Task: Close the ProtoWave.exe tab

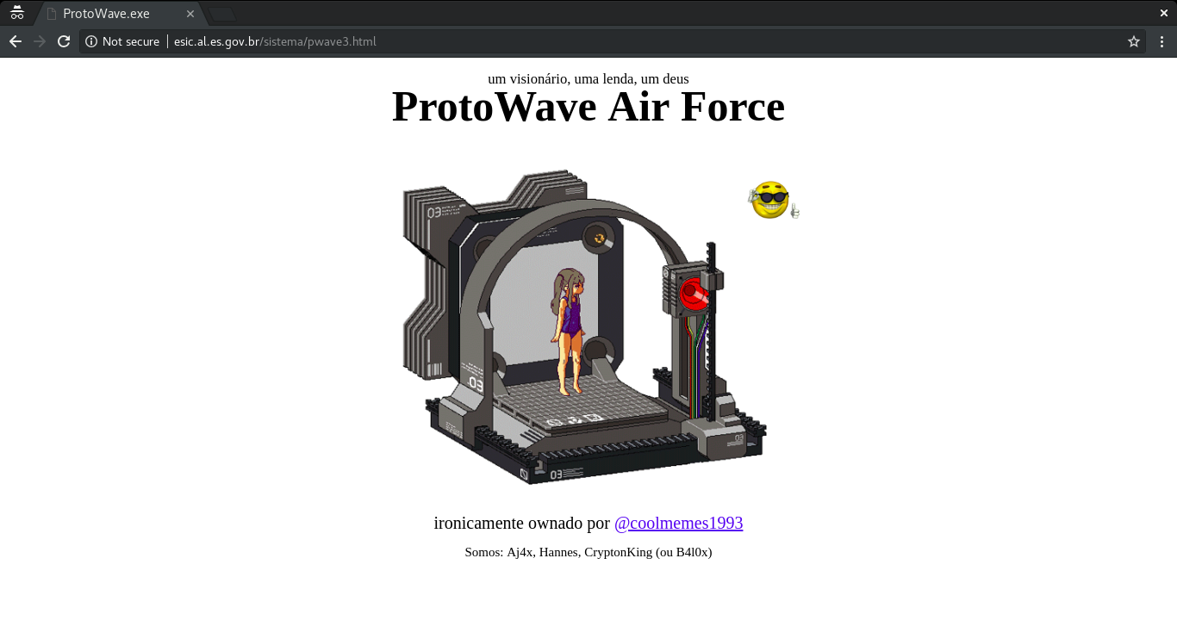Action: pos(190,14)
